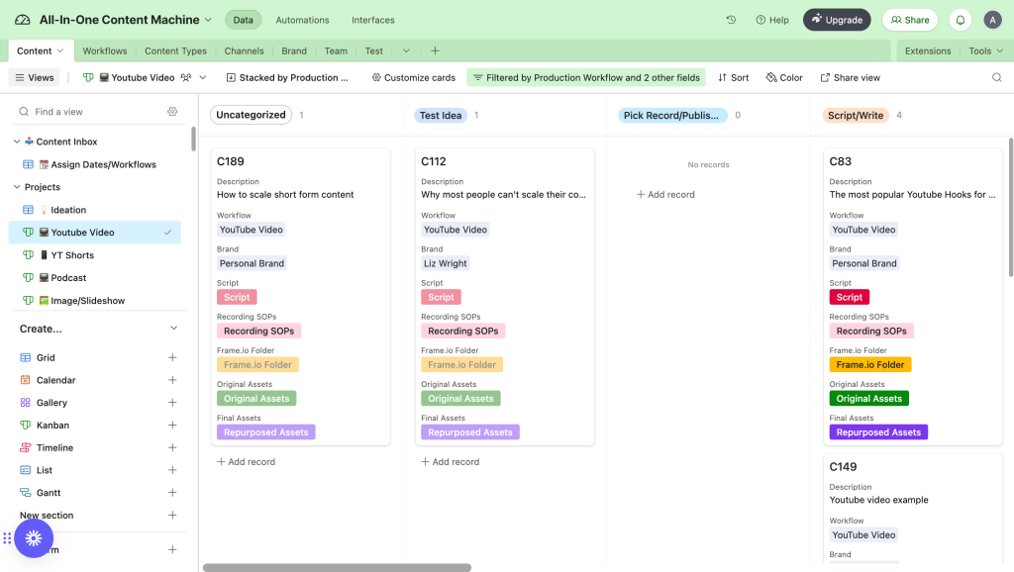Image resolution: width=1014 pixels, height=572 pixels.
Task: Click the floating assistant button bottom left
Action: tap(34, 538)
